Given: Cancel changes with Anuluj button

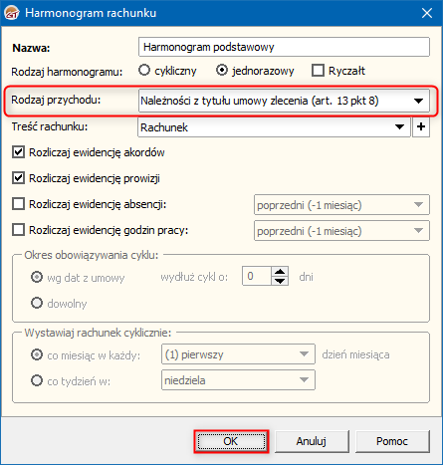Looking at the screenshot, I should 312,441.
